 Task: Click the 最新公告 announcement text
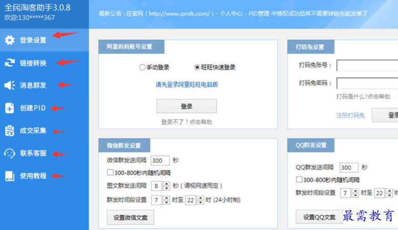coord(233,14)
